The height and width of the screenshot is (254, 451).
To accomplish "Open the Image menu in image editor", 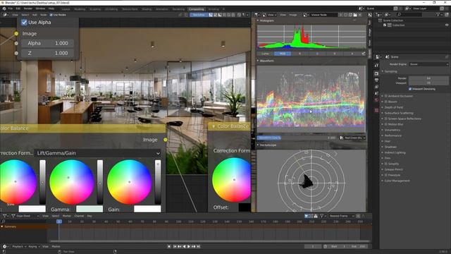I will [293, 15].
